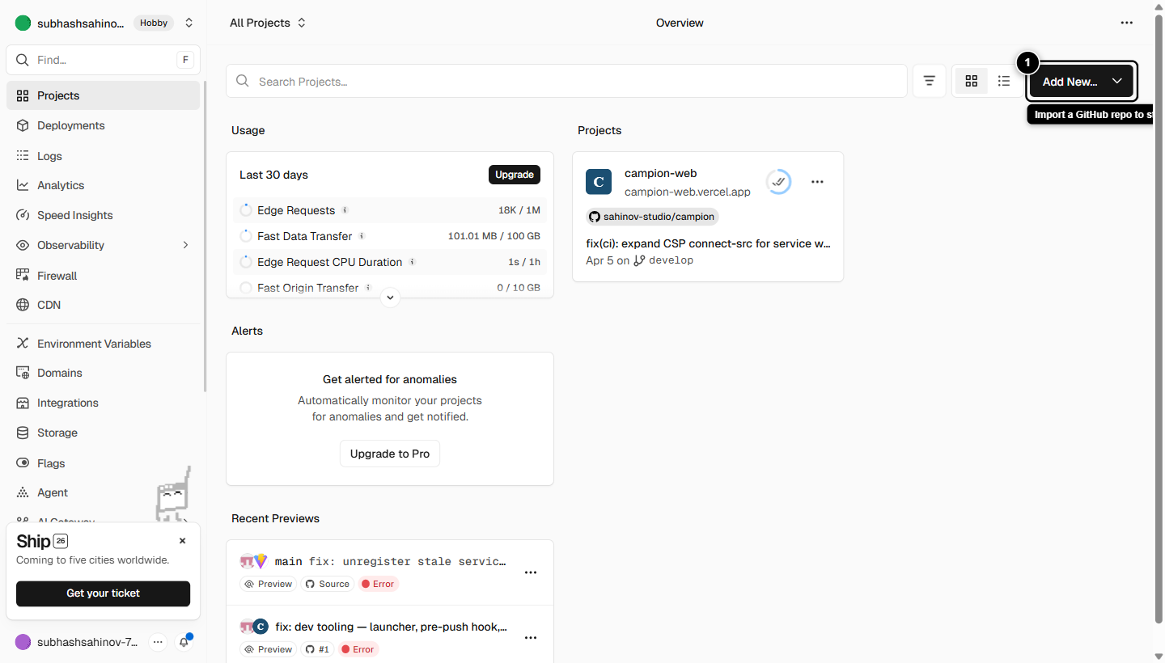This screenshot has height=663, width=1165.
Task: Expand the usage list chevron
Action: tap(390, 298)
